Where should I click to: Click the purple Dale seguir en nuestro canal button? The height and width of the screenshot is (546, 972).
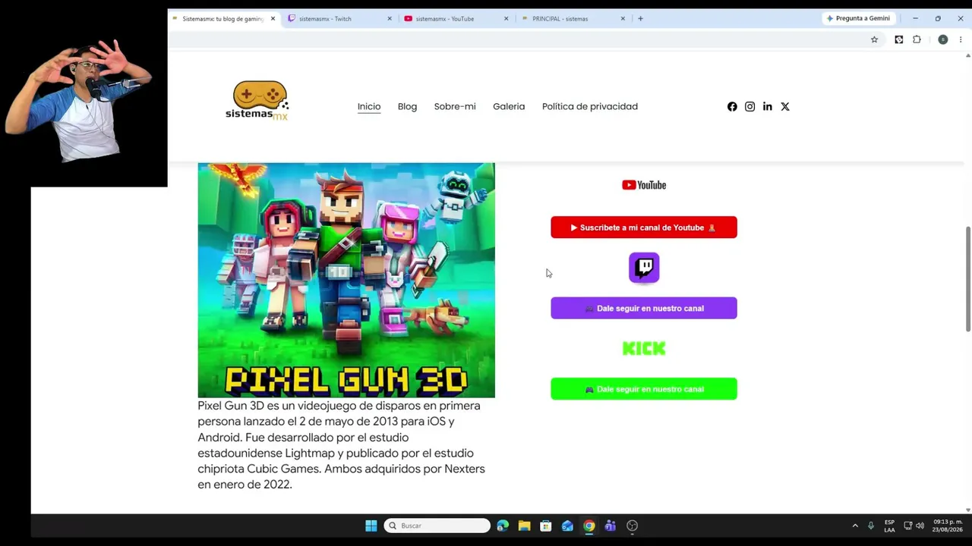click(x=644, y=308)
